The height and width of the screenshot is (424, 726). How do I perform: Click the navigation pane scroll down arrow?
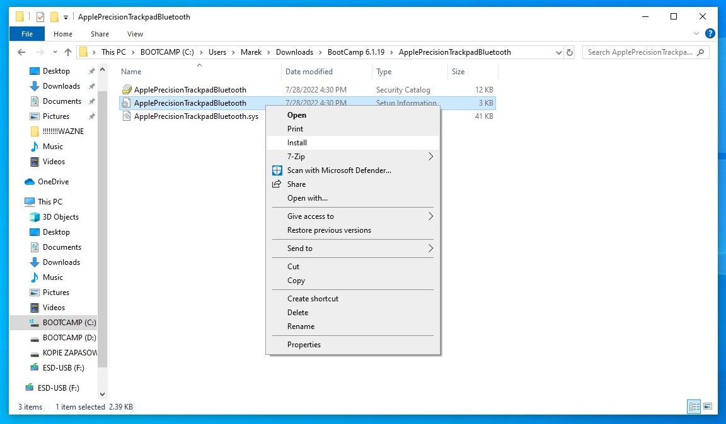pyautogui.click(x=102, y=394)
